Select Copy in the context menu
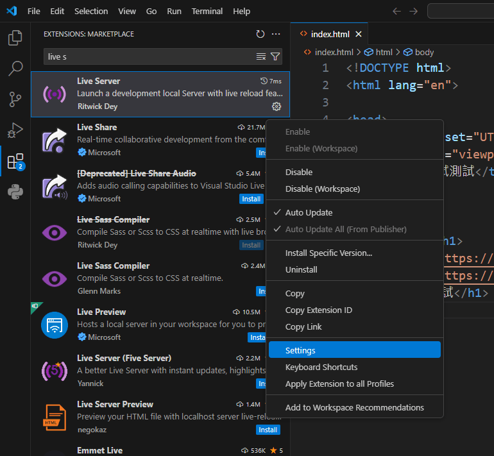This screenshot has width=494, height=456. [354, 294]
